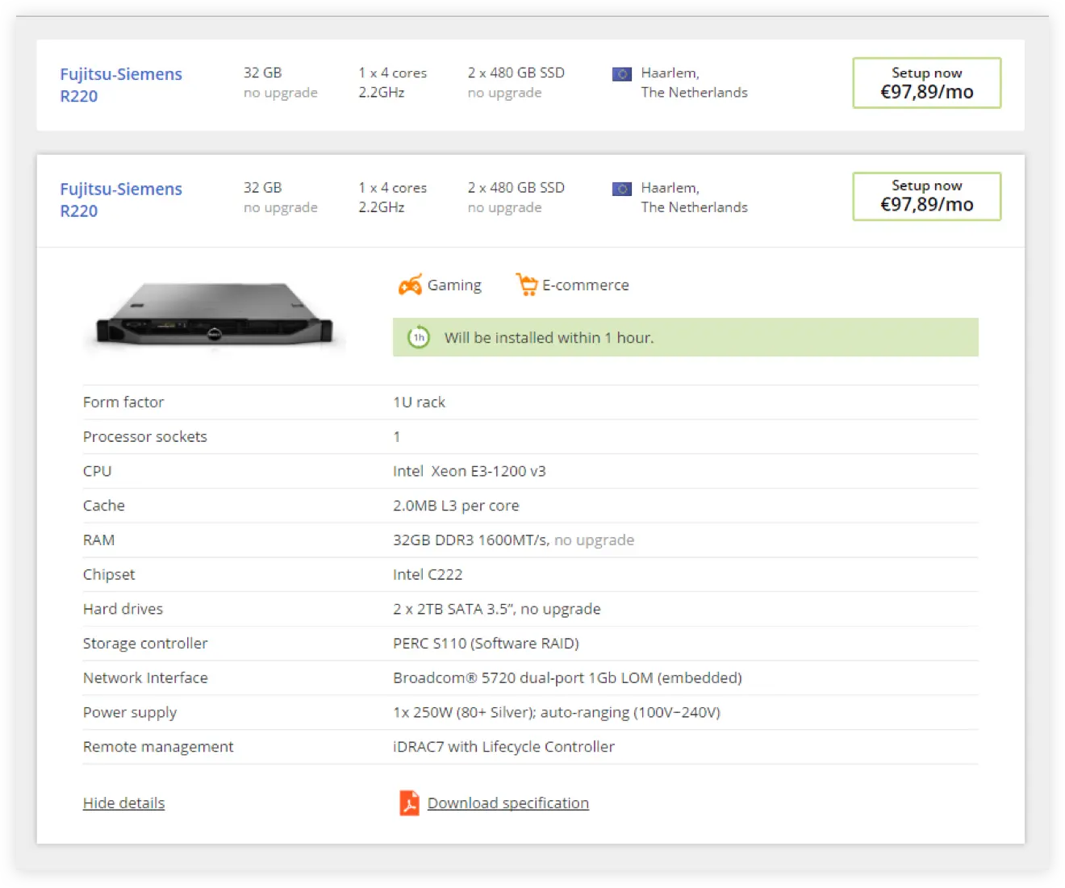Click '32 GB' in the first server row
The height and width of the screenshot is (888, 1065).
263,73
